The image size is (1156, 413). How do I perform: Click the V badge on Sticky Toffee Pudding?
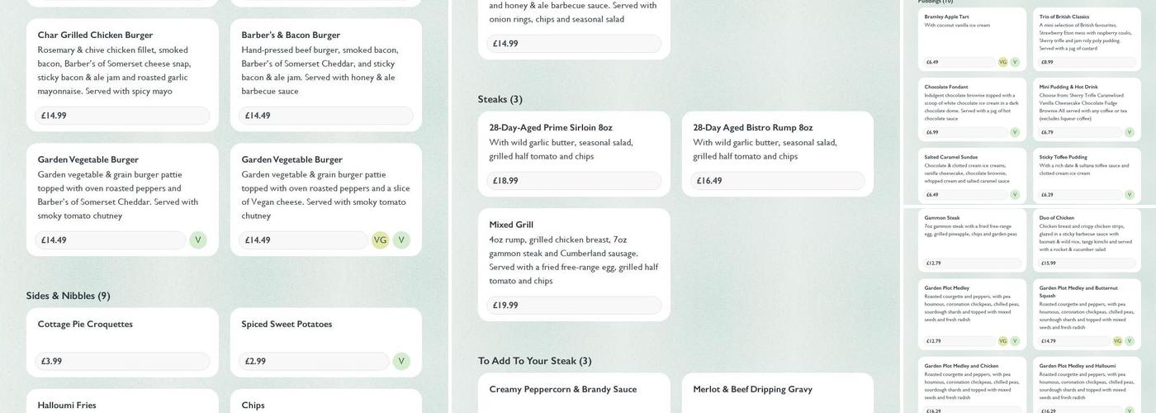(1130, 195)
